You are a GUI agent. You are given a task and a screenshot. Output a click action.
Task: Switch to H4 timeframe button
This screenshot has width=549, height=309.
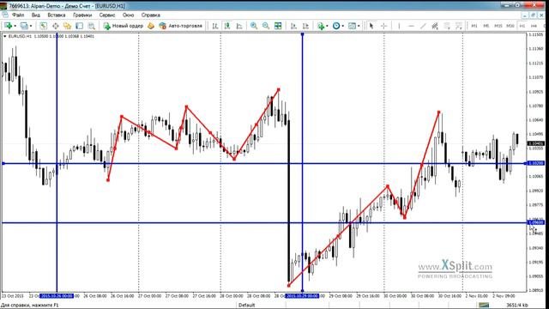534,26
